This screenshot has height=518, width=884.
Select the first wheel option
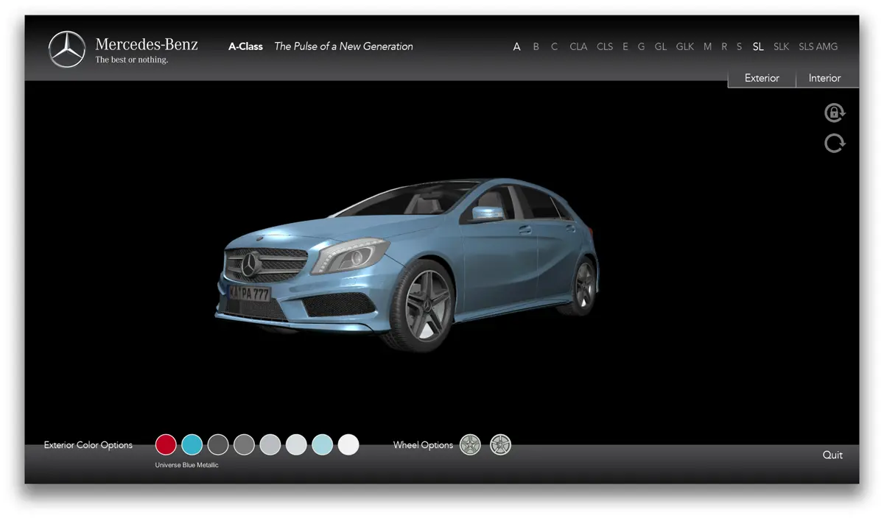point(470,444)
